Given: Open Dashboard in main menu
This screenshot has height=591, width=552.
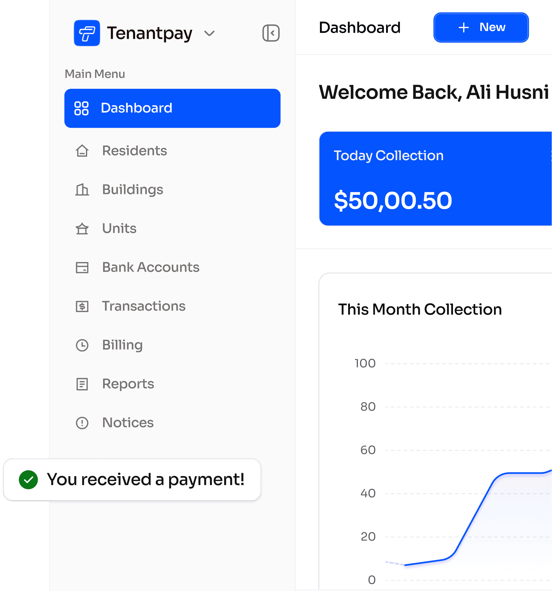Looking at the screenshot, I should pyautogui.click(x=172, y=108).
